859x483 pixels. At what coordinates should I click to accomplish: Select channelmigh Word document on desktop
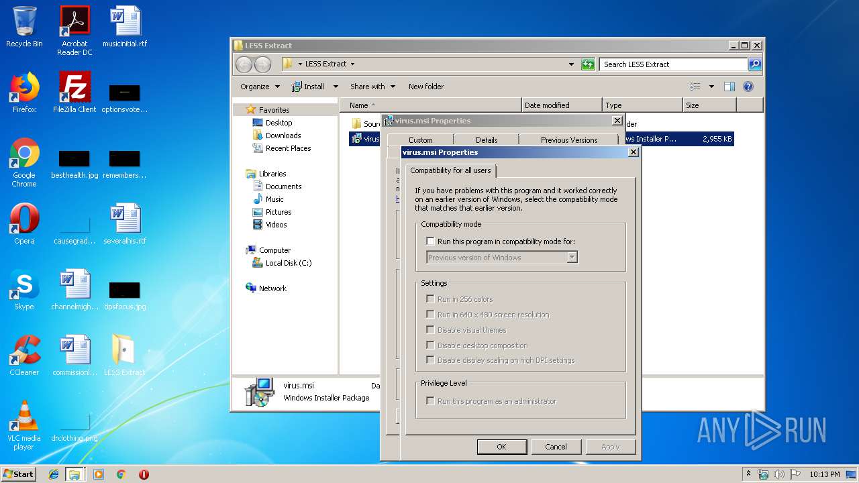[74, 289]
